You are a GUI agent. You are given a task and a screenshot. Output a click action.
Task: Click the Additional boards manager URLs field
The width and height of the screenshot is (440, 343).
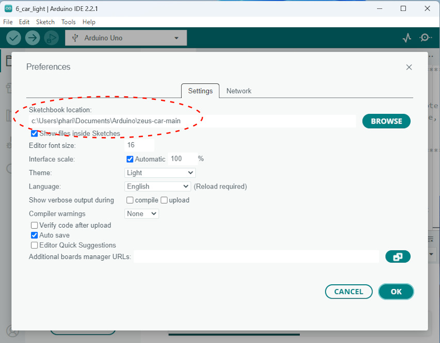pyautogui.click(x=256, y=256)
